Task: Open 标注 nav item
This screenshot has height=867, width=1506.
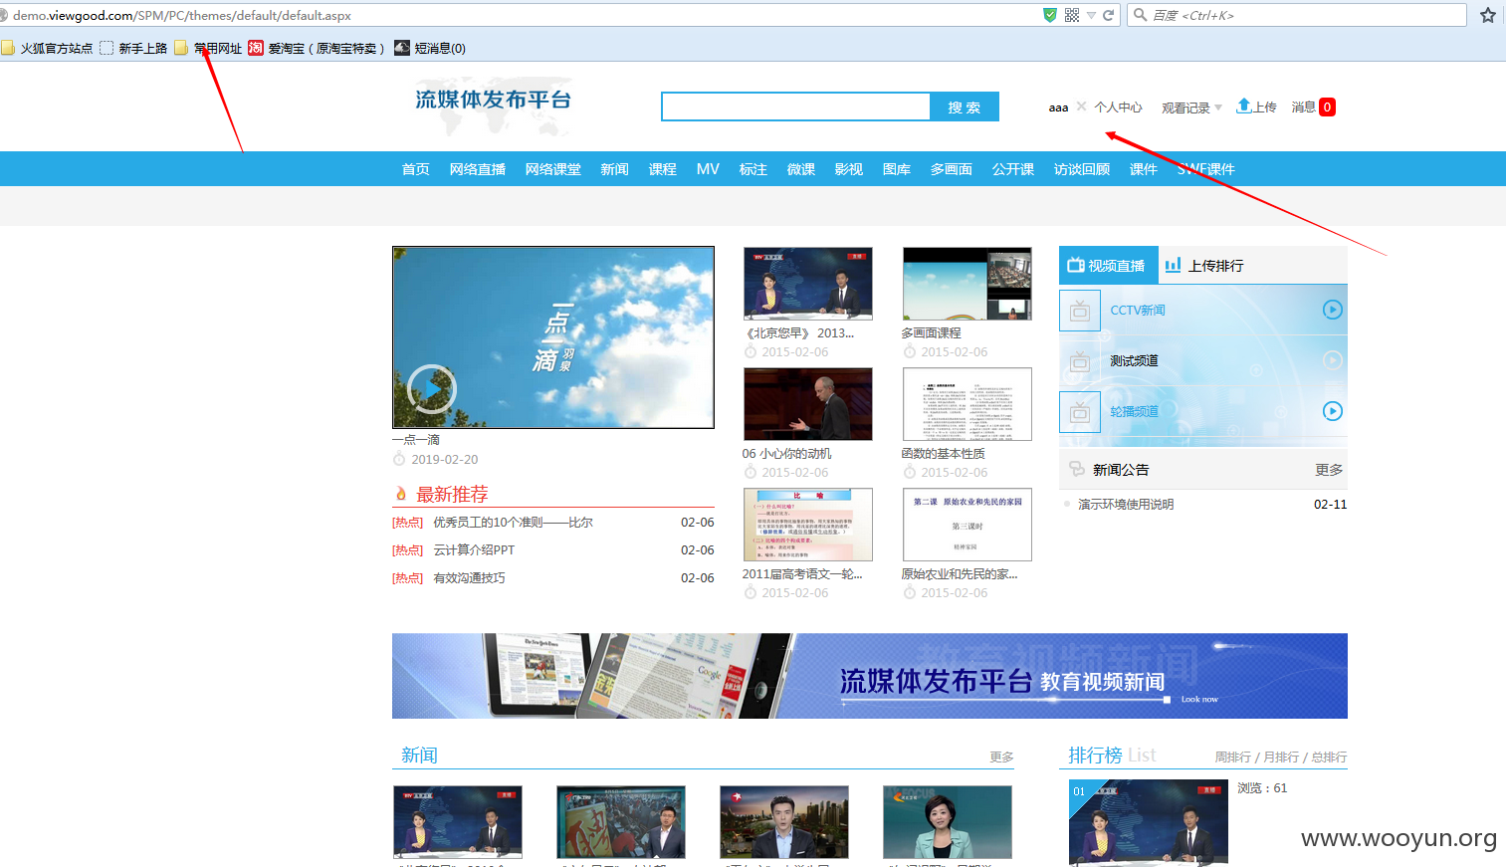Action: (x=753, y=169)
